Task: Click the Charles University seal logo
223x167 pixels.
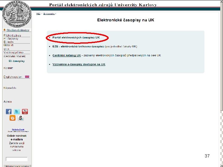Action: (x=17, y=14)
